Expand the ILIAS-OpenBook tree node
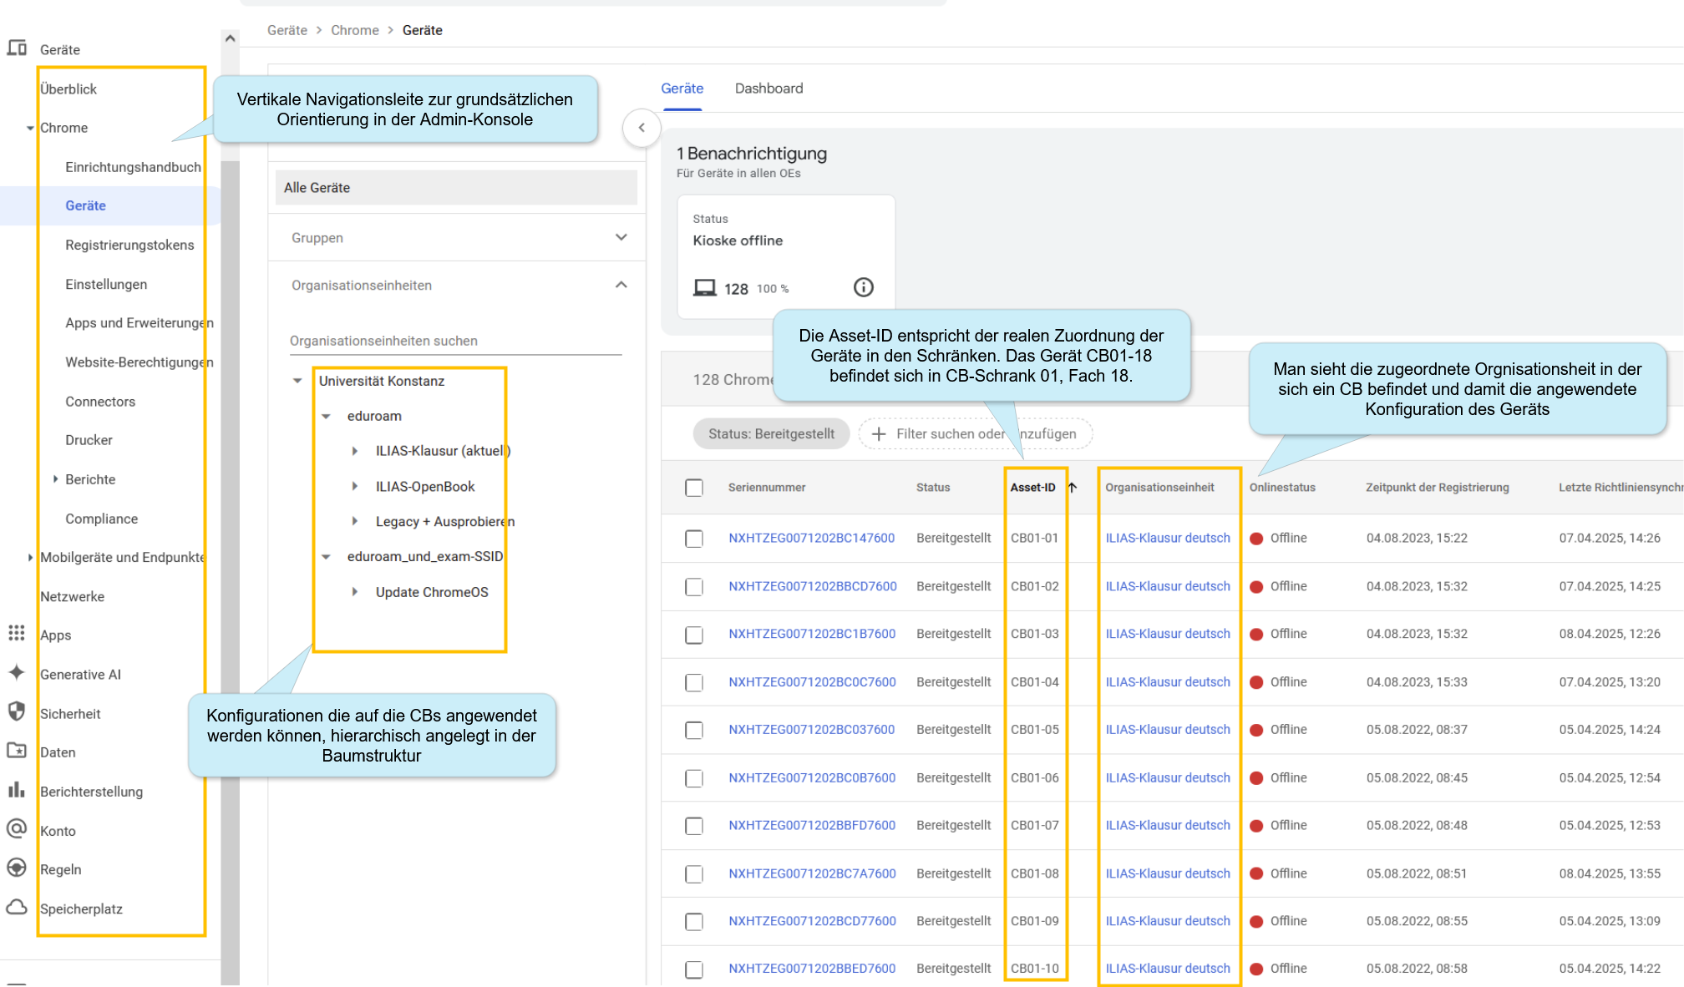This screenshot has height=987, width=1684. click(x=355, y=486)
